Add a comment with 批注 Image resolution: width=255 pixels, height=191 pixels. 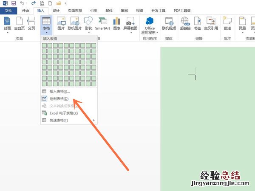227,23
